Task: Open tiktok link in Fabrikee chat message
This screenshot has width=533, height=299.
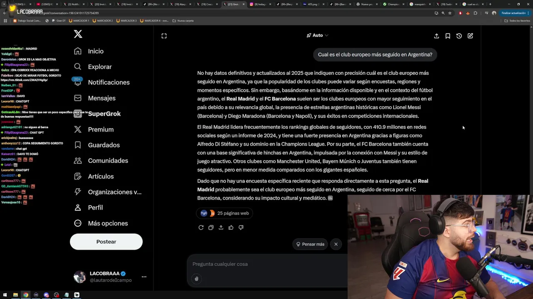Action: [24, 80]
